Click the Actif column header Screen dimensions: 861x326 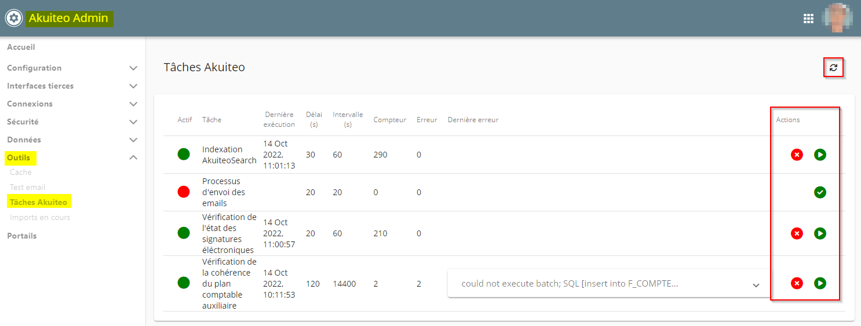pyautogui.click(x=185, y=120)
